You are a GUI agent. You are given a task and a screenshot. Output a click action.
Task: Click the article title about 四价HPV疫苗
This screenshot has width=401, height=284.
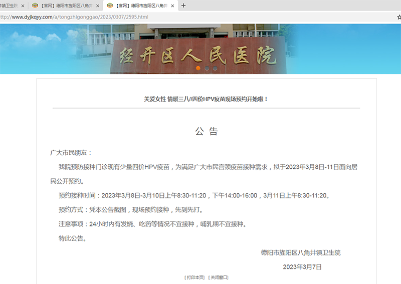tap(206, 99)
